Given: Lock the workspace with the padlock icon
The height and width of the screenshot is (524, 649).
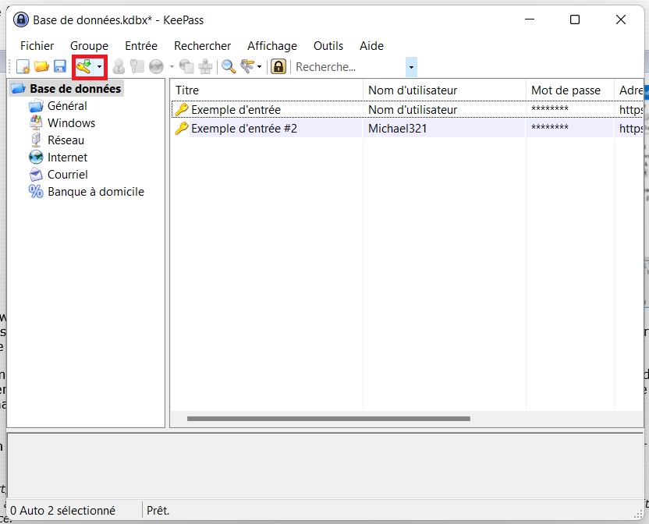Looking at the screenshot, I should tap(278, 67).
